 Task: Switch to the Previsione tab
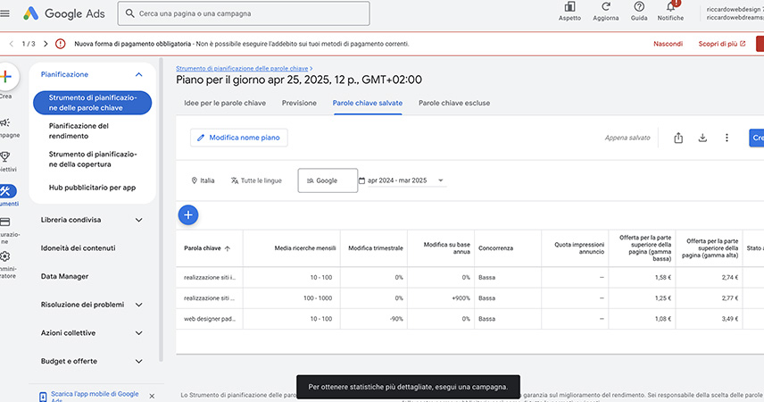click(299, 103)
